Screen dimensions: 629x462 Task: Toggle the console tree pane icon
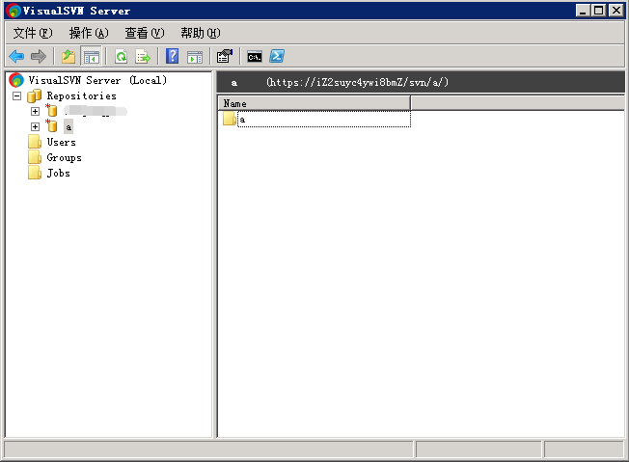click(x=91, y=57)
